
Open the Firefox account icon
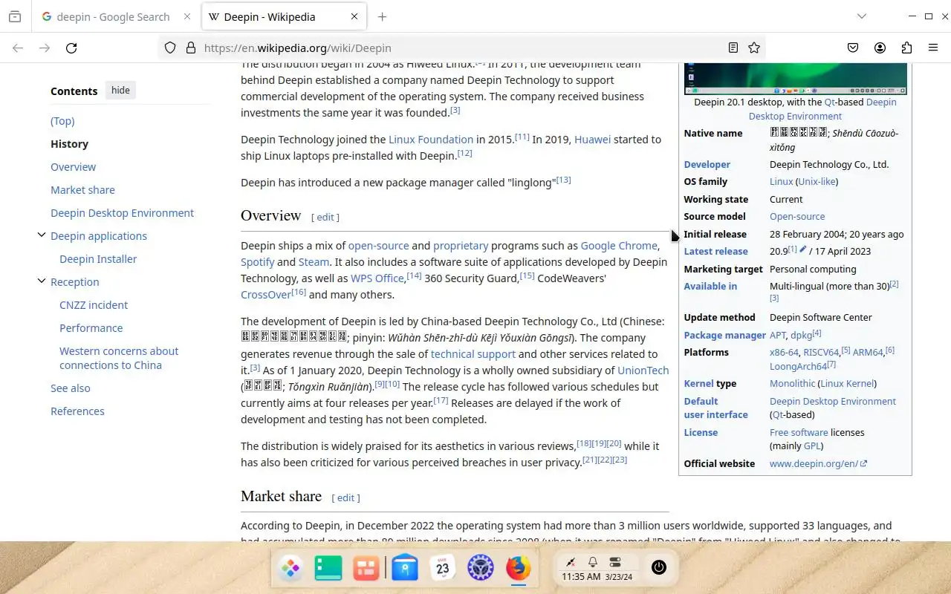pyautogui.click(x=880, y=48)
